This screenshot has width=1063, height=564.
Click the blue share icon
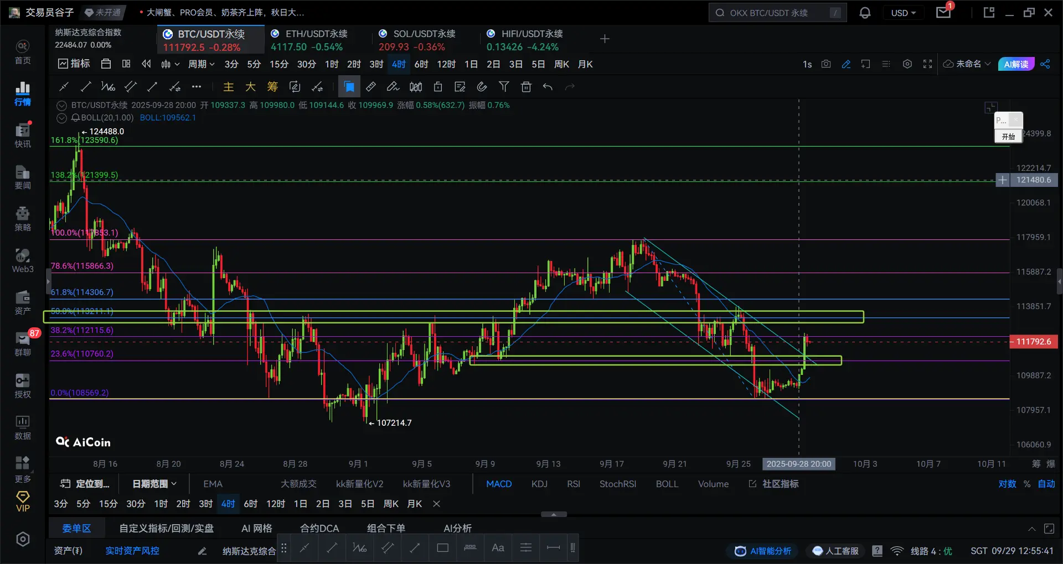pos(1045,64)
